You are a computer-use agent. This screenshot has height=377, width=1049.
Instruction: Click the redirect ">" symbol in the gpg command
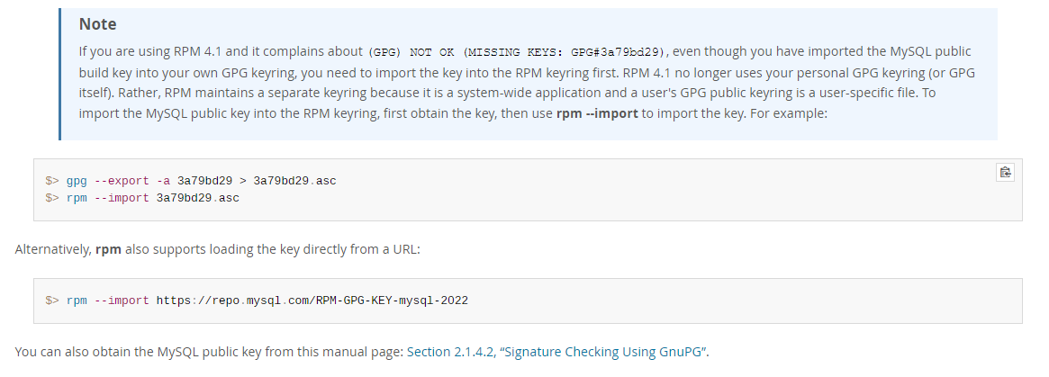(243, 181)
